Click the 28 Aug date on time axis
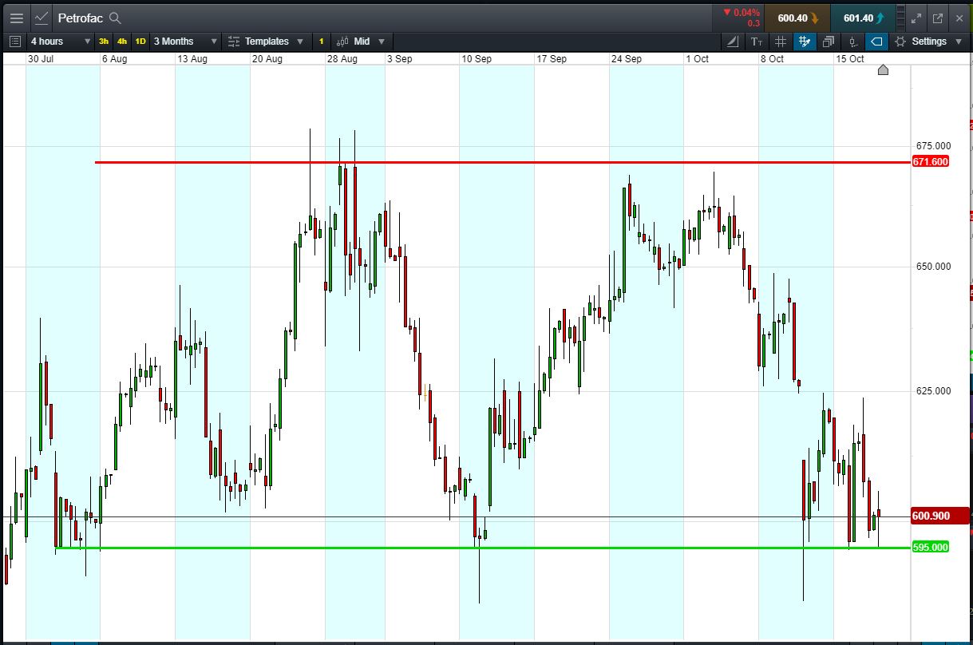973x645 pixels. tap(342, 59)
